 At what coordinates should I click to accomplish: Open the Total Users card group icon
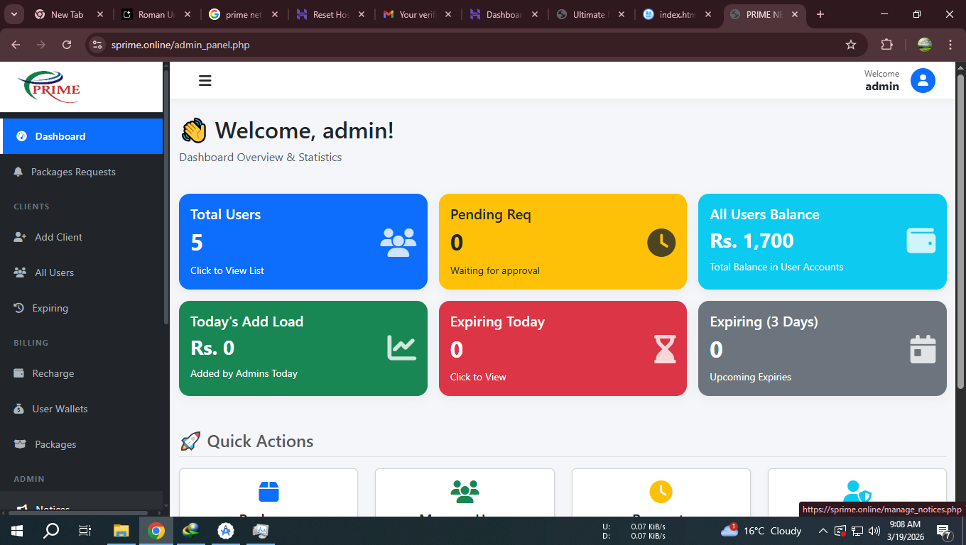398,243
